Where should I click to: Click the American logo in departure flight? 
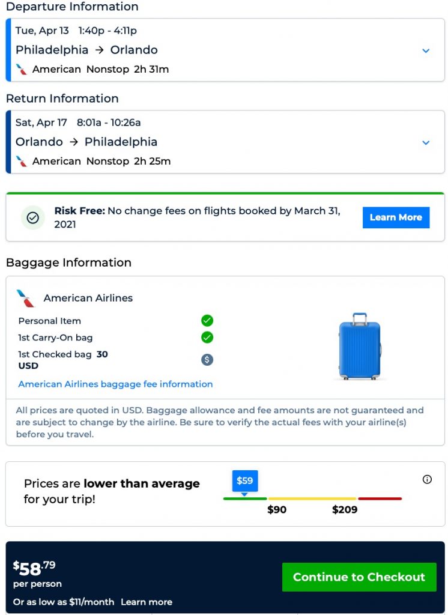pyautogui.click(x=22, y=70)
